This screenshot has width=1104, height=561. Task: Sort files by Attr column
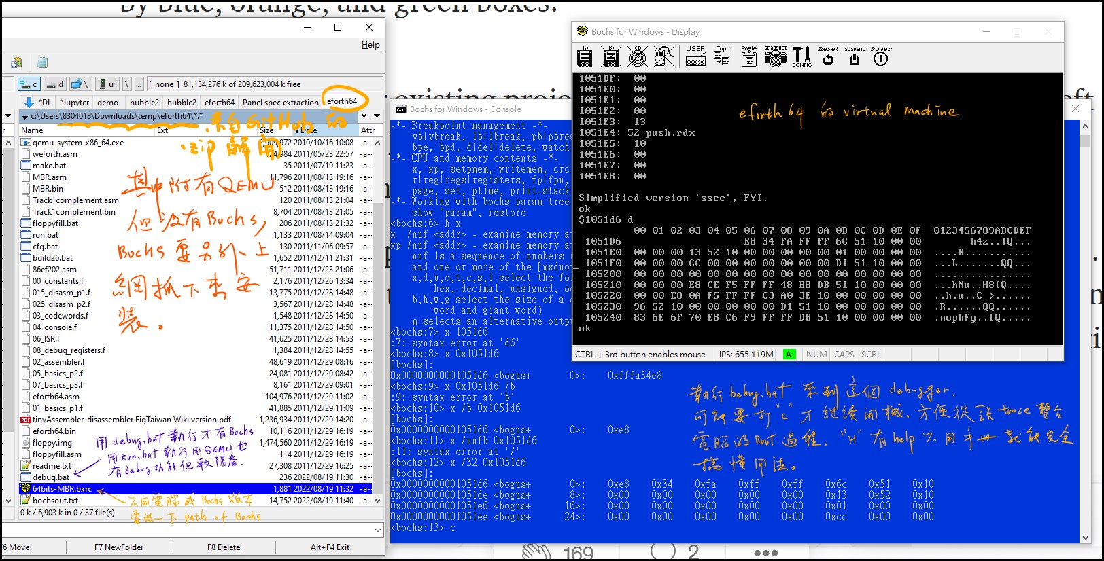coord(368,130)
